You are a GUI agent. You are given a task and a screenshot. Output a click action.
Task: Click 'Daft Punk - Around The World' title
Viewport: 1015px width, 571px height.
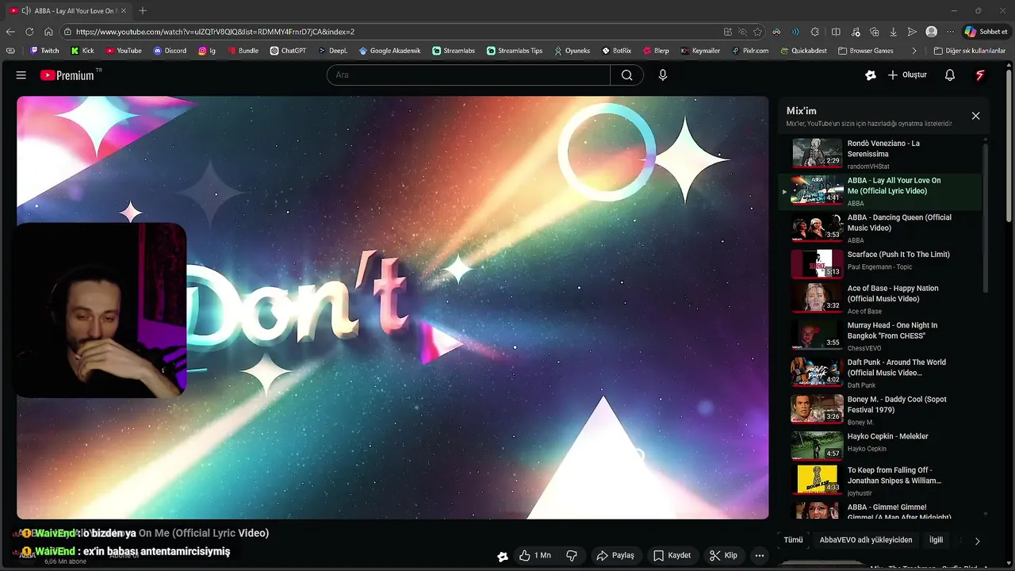pos(896,367)
